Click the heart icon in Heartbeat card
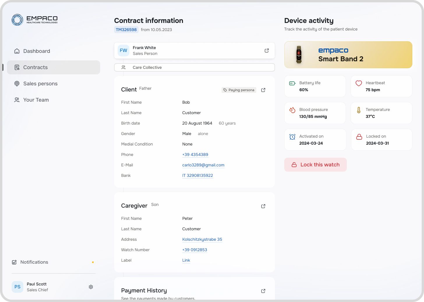The height and width of the screenshot is (302, 424). 359,83
